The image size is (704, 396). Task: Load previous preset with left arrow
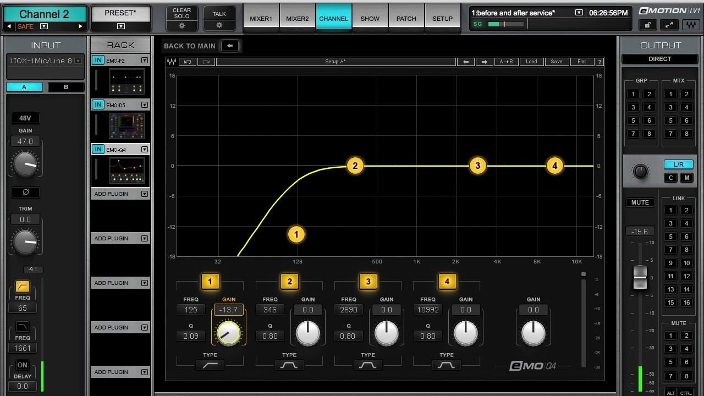(x=466, y=62)
